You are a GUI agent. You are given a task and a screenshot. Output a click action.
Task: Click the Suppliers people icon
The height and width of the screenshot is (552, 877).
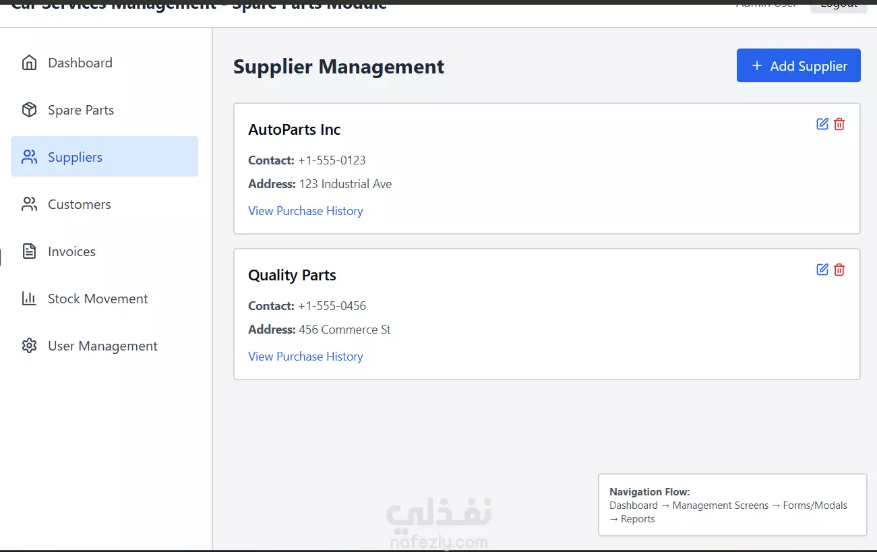[29, 157]
